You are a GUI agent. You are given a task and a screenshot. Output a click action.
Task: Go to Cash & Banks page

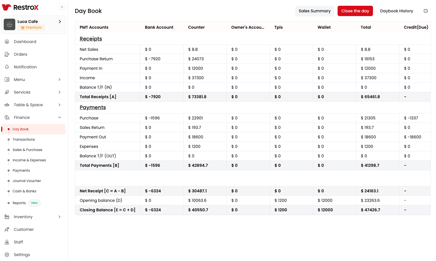[24, 191]
